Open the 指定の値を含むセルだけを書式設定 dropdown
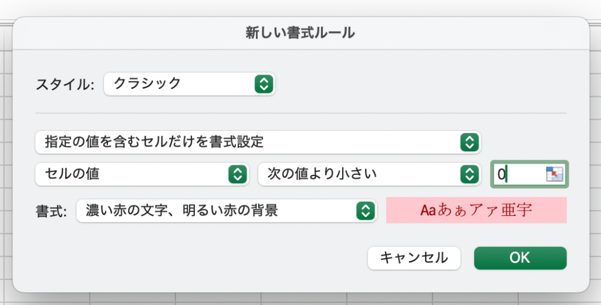 click(x=247, y=141)
